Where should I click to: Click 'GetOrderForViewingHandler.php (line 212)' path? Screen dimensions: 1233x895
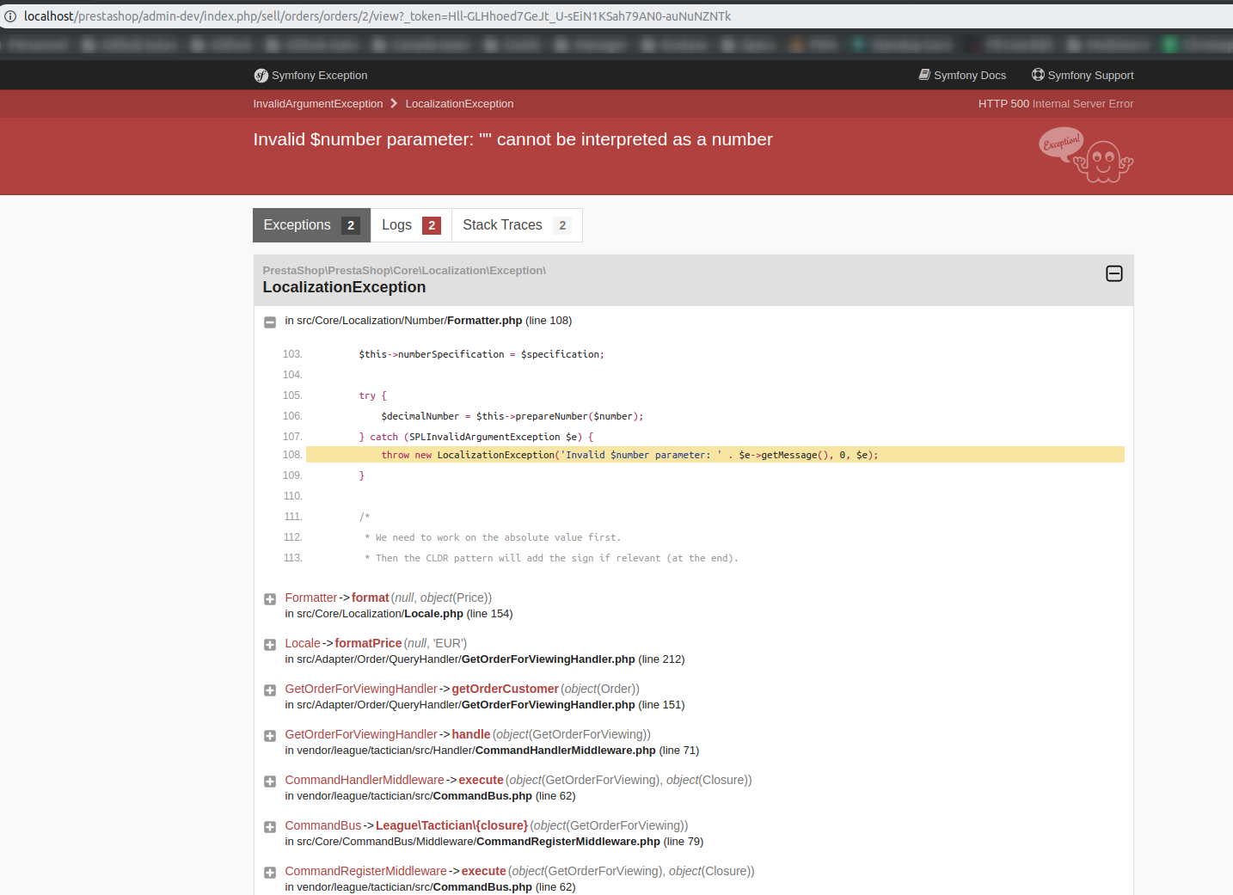click(x=485, y=659)
